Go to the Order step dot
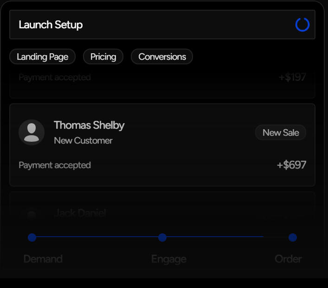328x288 pixels. coord(293,238)
